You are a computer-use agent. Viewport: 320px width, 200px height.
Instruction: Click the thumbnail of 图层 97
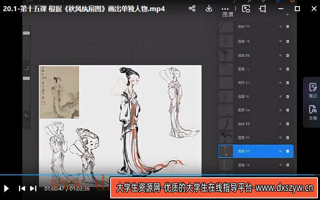(226, 151)
